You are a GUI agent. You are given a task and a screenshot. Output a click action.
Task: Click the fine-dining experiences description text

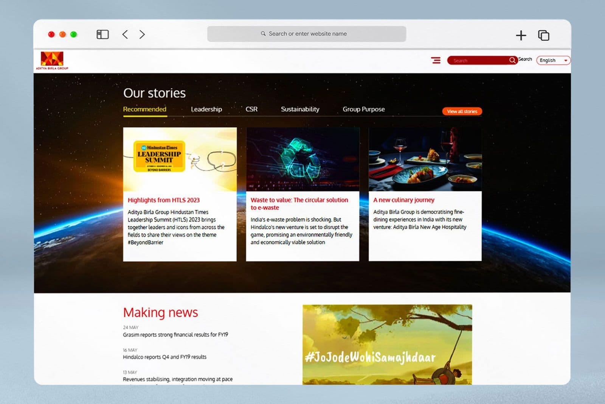(x=420, y=220)
